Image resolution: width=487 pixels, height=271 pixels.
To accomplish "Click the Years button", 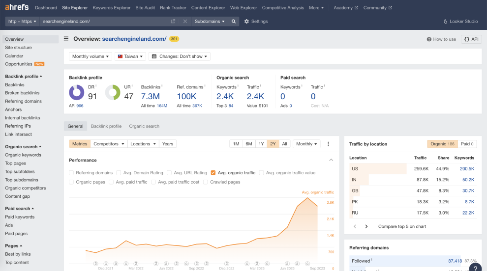I will 168,144.
